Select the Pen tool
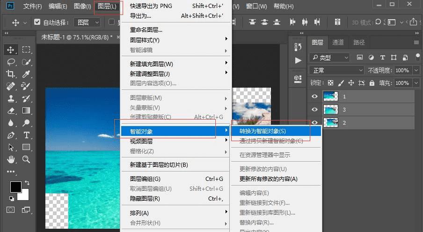This screenshot has width=423, height=232. [10, 135]
